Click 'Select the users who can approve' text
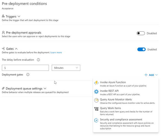Screen dimensions: 161x136 click(36, 36)
